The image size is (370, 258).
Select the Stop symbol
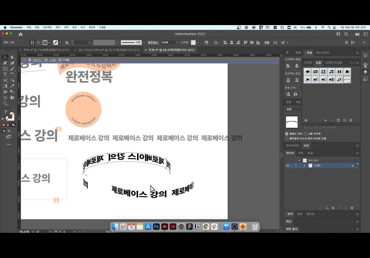tap(347, 72)
